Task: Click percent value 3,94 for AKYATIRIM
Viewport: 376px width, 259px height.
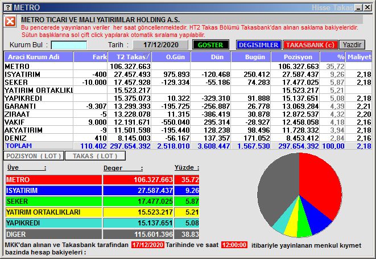Action: click(337, 130)
